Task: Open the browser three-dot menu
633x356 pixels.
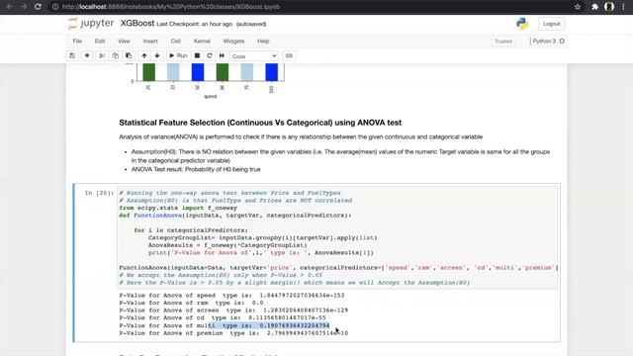Action: coord(624,7)
